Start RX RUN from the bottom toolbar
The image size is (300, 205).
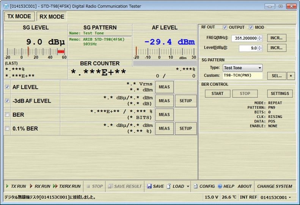tap(40, 186)
